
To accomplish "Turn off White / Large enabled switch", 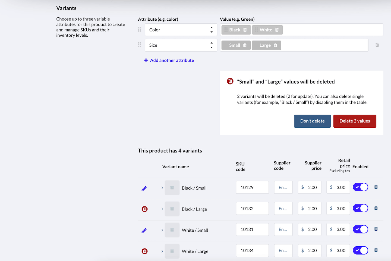I will click(x=360, y=250).
